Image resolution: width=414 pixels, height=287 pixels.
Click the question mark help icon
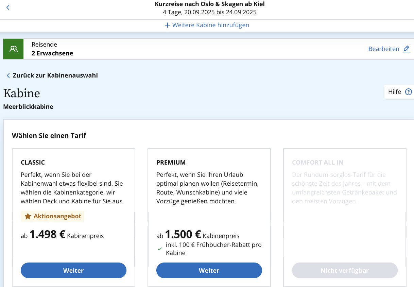click(x=409, y=92)
